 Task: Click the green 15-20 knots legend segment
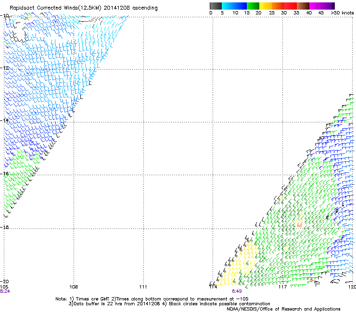[x=253, y=6]
